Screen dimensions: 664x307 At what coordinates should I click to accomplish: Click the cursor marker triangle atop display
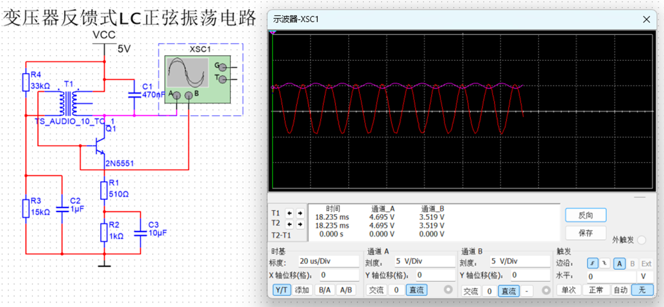pos(273,32)
